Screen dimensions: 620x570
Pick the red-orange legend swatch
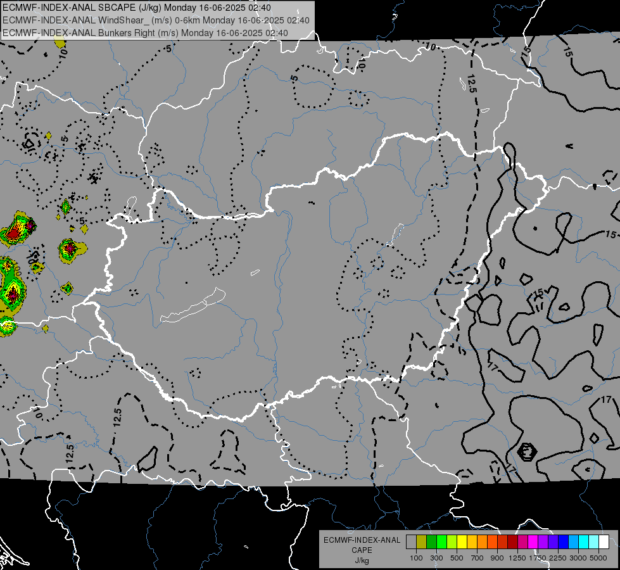[x=492, y=541]
